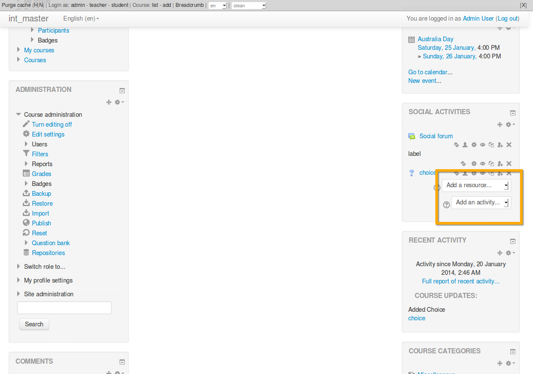Open the Repositories link

pyautogui.click(x=48, y=253)
